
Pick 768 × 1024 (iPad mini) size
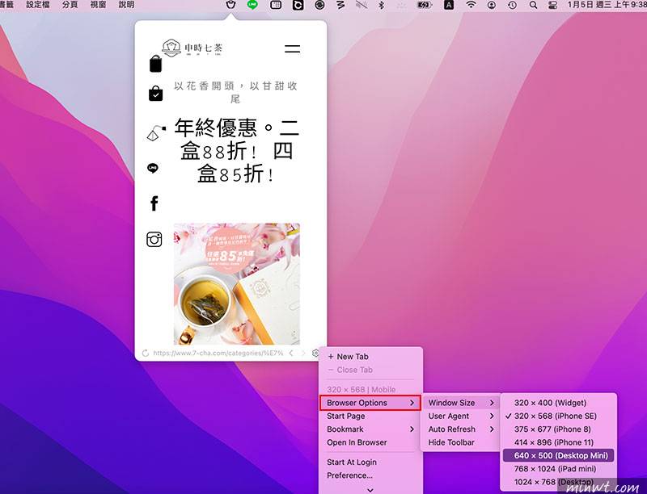(558, 468)
